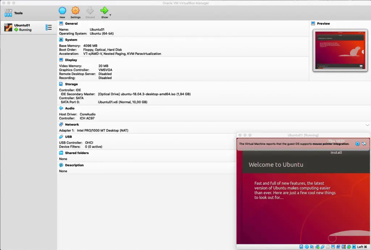Collapse the Network section chevron
The image size is (371, 250).
[x=367, y=125]
